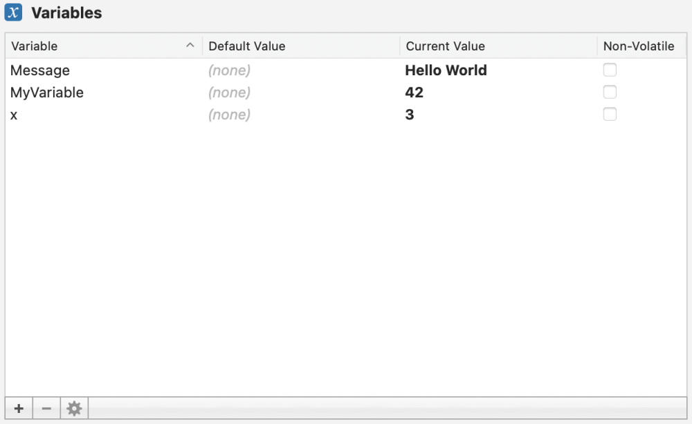Screen dimensions: 692x424
Task: Enable Non-Volatile checkbox for x
Action: coord(610,114)
